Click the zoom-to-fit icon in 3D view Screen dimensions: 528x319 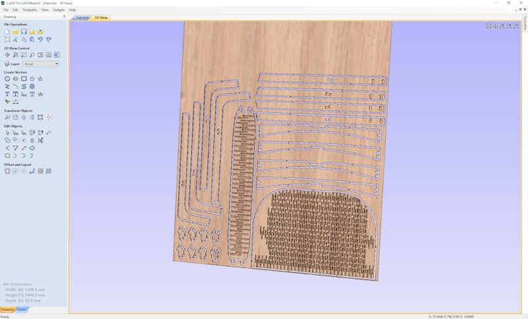point(488,26)
